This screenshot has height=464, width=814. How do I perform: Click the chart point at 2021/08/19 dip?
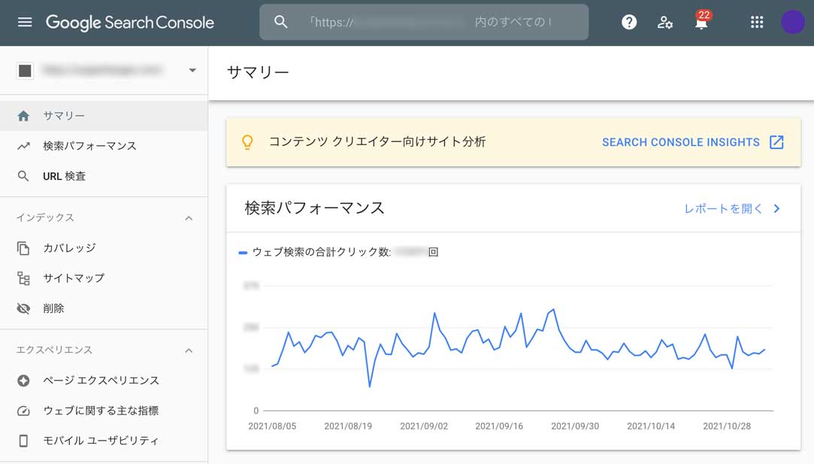click(x=370, y=387)
